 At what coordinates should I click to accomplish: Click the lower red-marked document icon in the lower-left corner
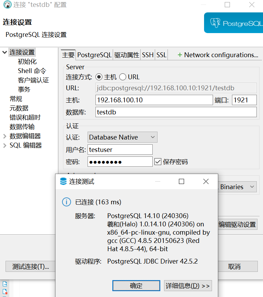click(5, 292)
